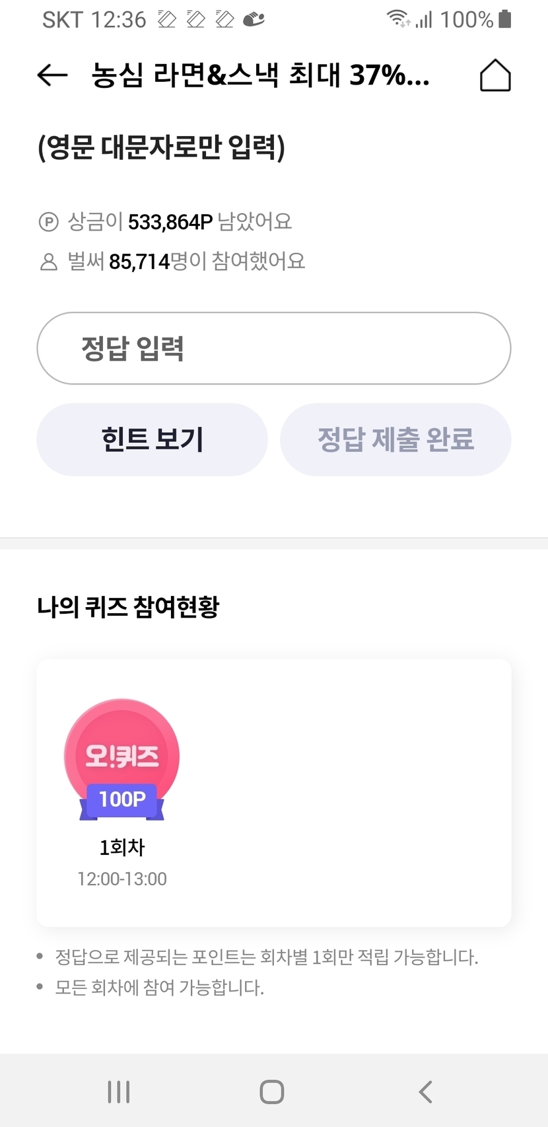Screen dimensions: 548x1127
Task: Tap the 533,864P remaining prize amount
Action: 170,222
